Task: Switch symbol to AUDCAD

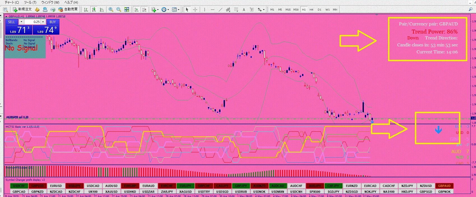Action: click(x=278, y=186)
